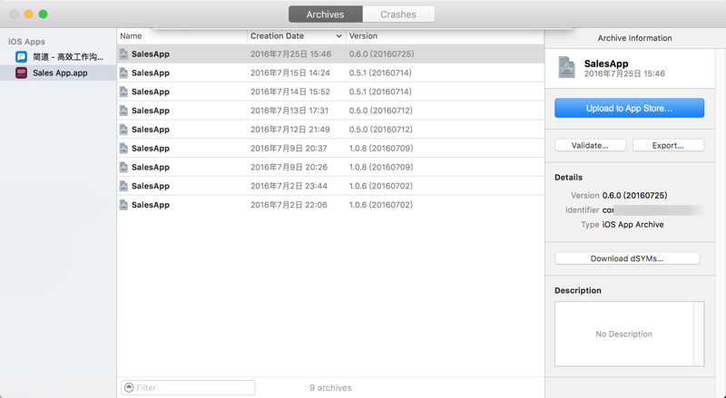
Task: Select date 2016年7月25日 15:46 cell
Action: [x=290, y=53]
